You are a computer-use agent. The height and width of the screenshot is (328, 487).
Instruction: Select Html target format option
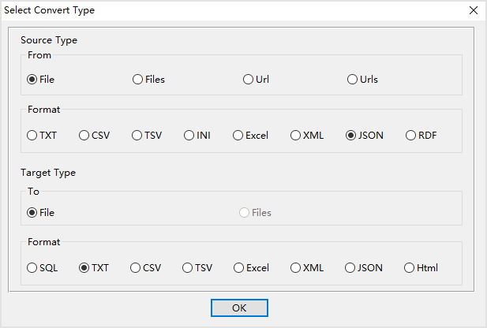pyautogui.click(x=410, y=267)
